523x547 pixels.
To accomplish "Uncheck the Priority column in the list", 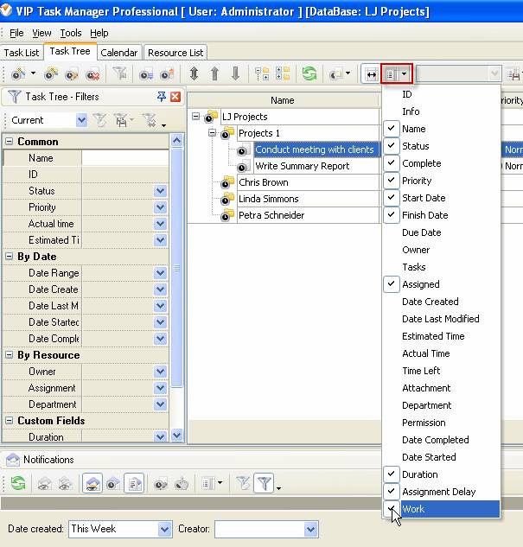I will tap(392, 181).
